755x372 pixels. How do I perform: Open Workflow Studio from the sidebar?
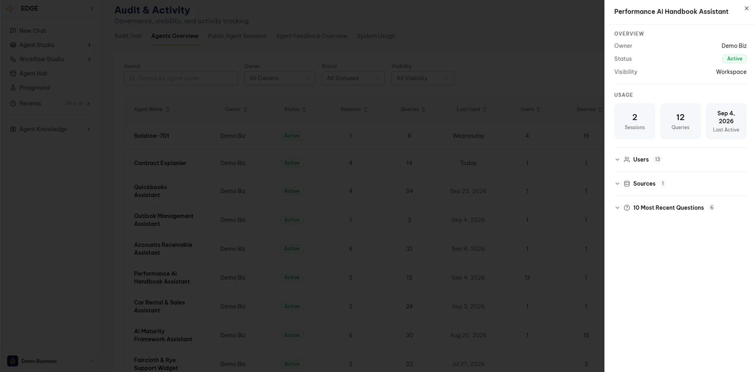(x=42, y=59)
